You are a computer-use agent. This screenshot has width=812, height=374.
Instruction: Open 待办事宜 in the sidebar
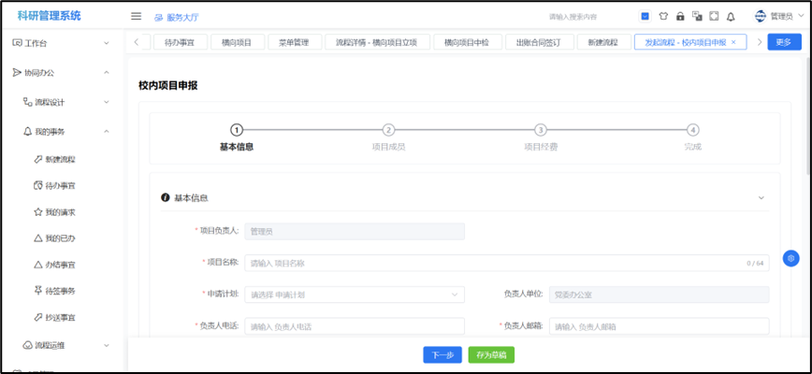pyautogui.click(x=60, y=186)
